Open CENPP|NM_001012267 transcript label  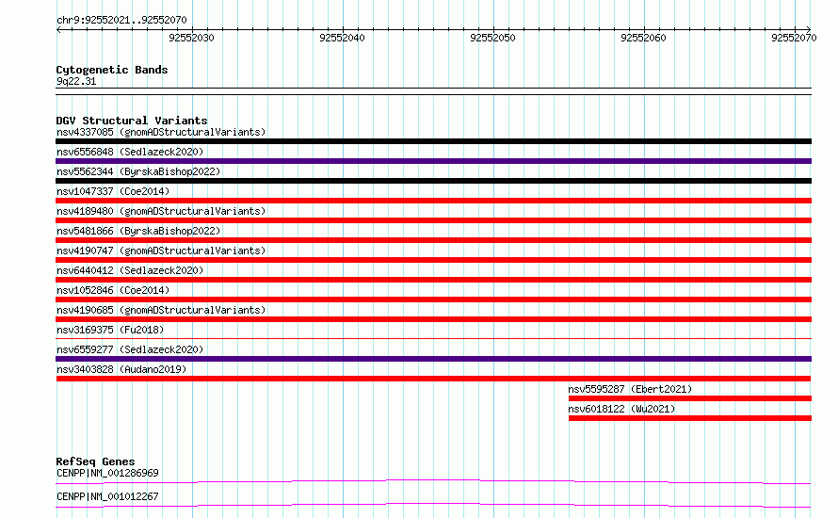[107, 496]
